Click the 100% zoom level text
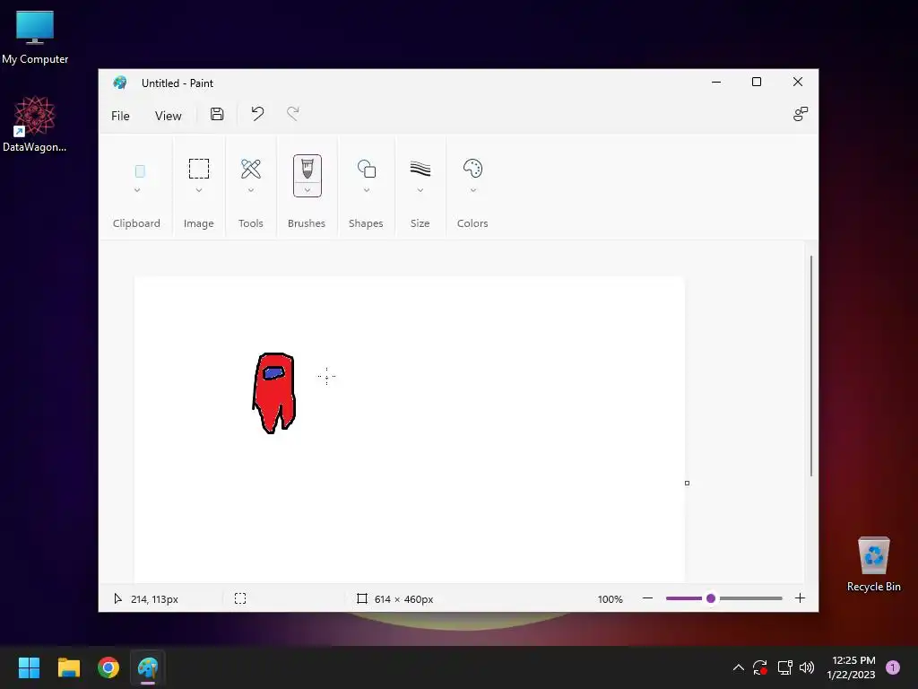918x689 pixels. (x=610, y=598)
